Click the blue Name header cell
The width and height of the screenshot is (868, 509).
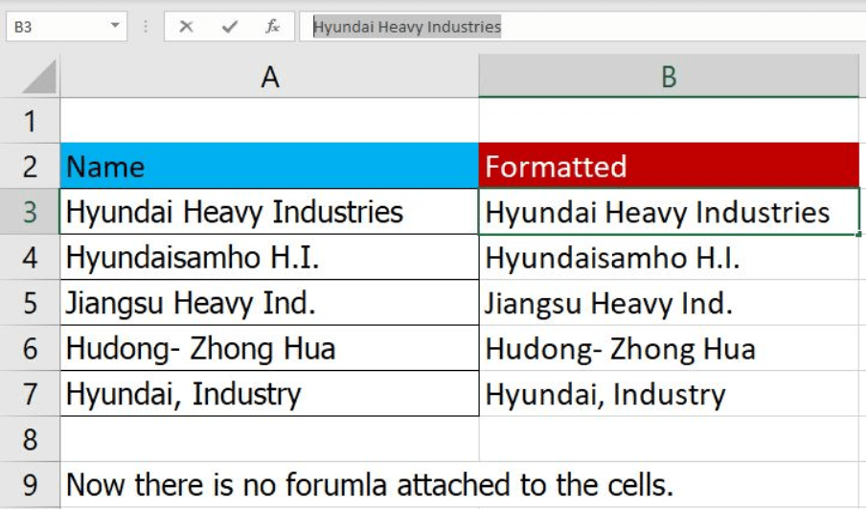[x=269, y=167]
